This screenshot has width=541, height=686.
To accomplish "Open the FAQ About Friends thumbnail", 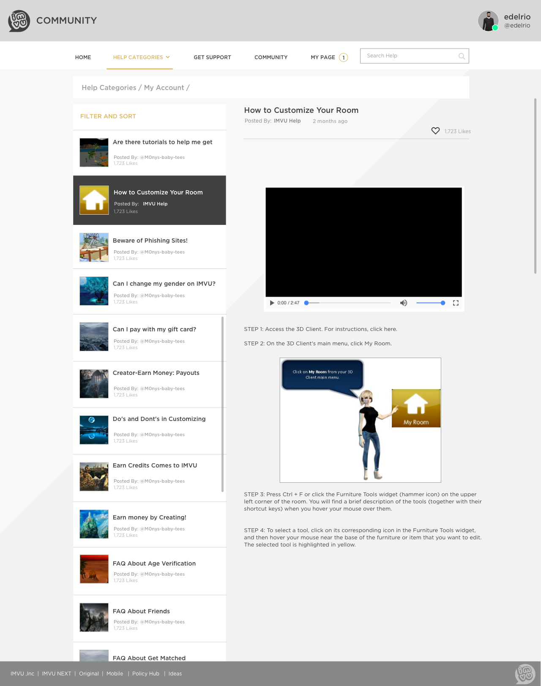I will click(x=94, y=617).
